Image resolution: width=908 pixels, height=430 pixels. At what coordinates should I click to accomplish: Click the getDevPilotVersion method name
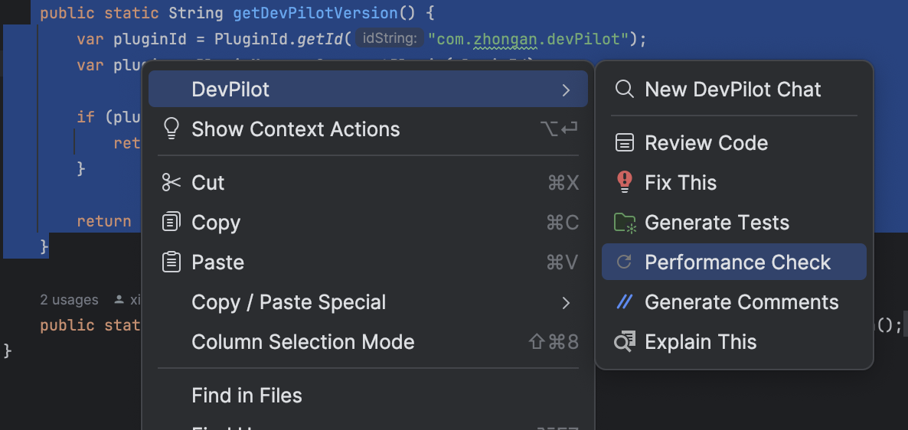[315, 13]
